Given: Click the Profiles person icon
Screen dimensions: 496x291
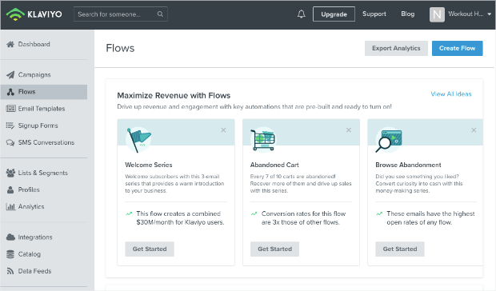Looking at the screenshot, I should [10, 190].
